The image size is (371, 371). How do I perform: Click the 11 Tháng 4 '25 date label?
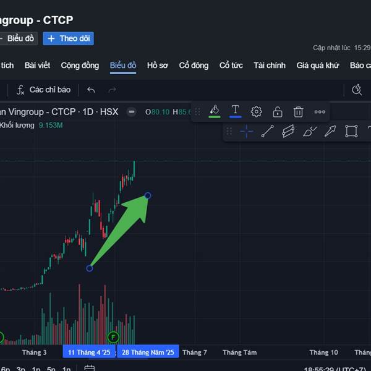click(x=89, y=352)
